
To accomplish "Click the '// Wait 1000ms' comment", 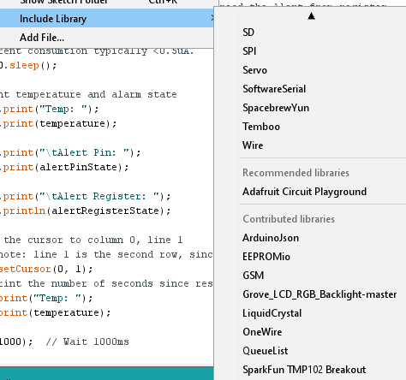I will point(87,341).
